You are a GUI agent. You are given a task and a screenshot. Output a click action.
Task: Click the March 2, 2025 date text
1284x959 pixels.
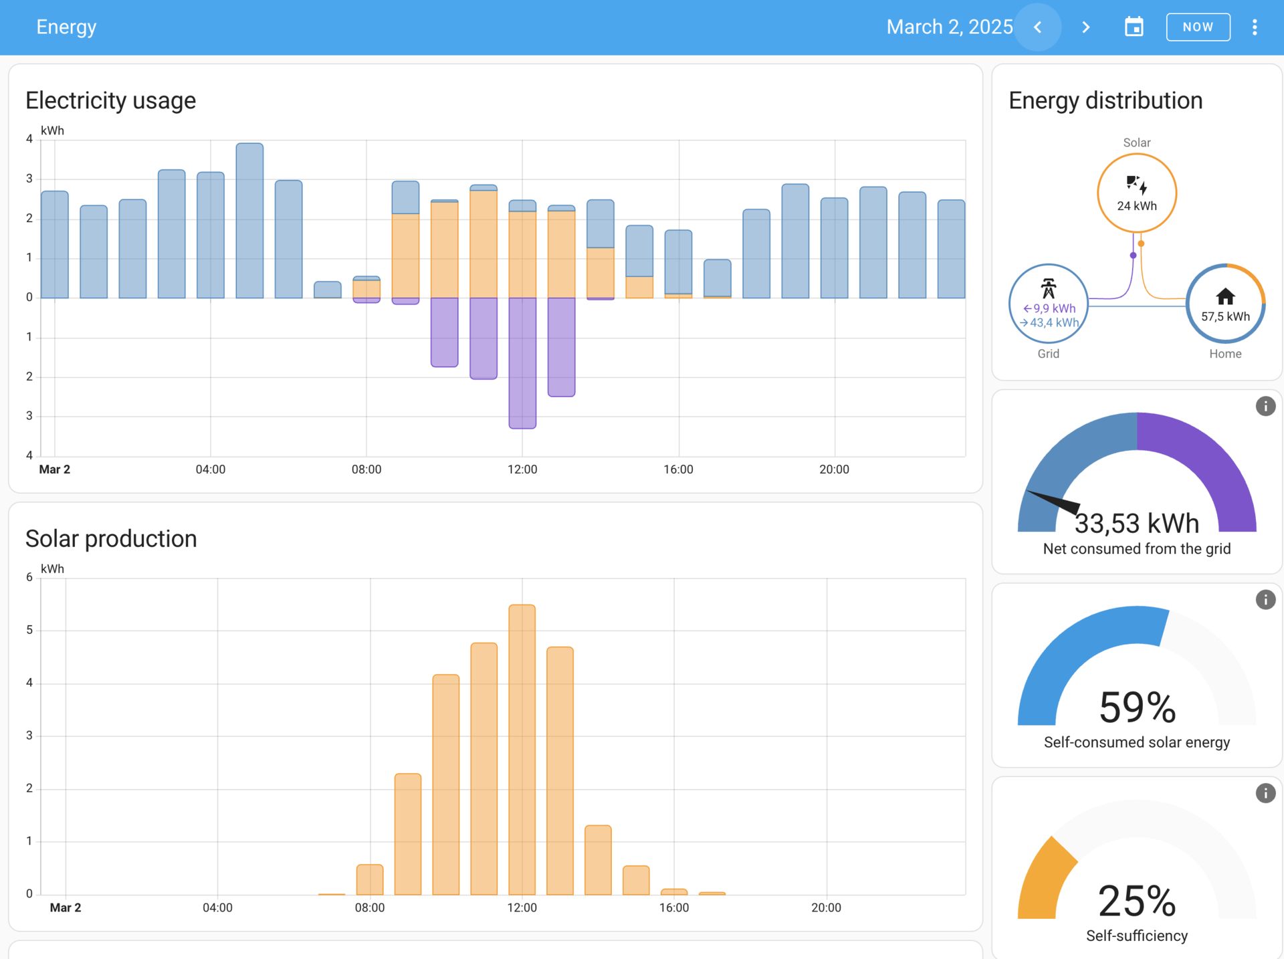coord(950,27)
